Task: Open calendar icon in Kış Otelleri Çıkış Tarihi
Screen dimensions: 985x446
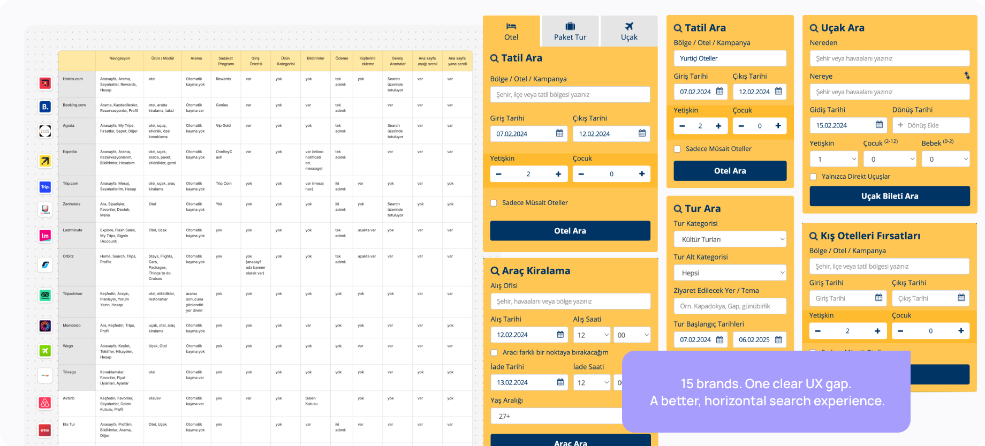Action: click(x=961, y=298)
